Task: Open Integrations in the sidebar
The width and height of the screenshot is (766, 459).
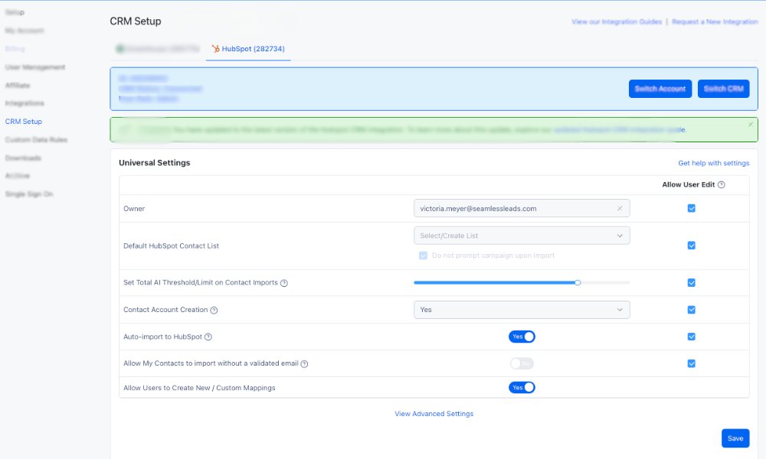Action: point(25,103)
